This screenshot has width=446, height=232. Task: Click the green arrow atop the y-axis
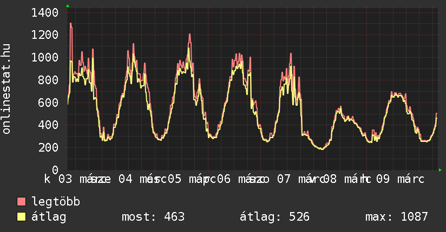point(68,6)
